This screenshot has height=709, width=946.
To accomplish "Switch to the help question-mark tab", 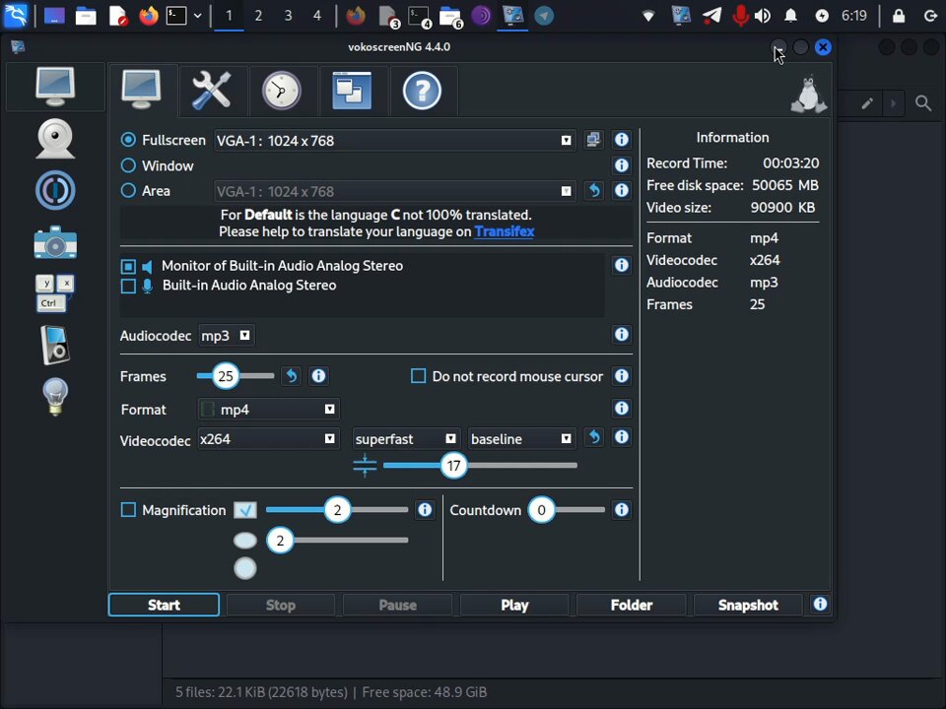I will [x=422, y=91].
